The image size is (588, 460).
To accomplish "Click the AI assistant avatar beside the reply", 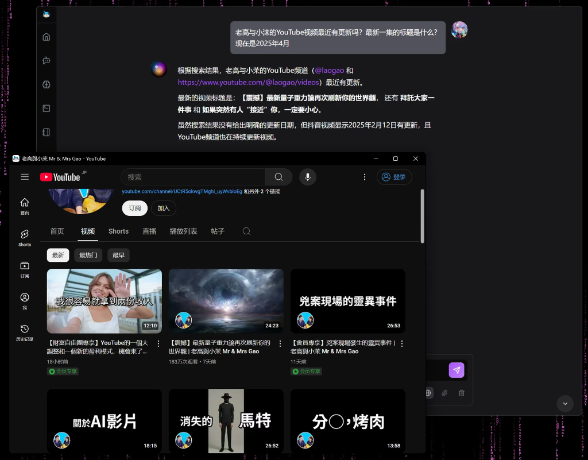I will pos(158,69).
